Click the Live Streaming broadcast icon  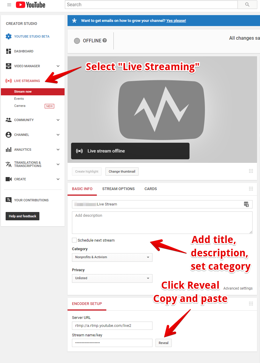[x=9, y=81]
